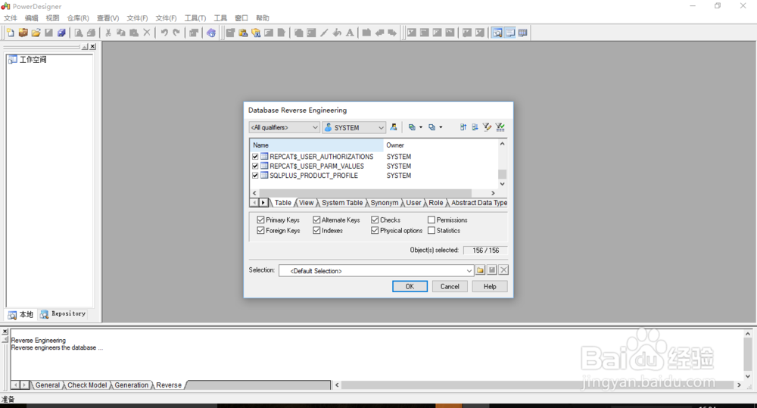This screenshot has height=408, width=757.
Task: Open the Generation output tab
Action: pos(131,385)
